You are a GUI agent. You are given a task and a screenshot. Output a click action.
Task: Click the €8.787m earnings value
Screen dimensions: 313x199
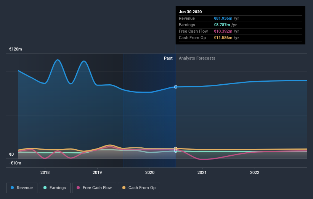click(x=222, y=25)
